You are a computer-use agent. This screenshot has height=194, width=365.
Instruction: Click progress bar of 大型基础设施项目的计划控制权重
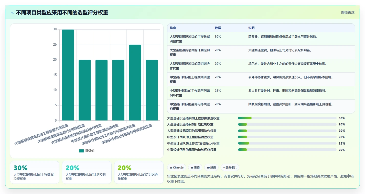coord(287,124)
